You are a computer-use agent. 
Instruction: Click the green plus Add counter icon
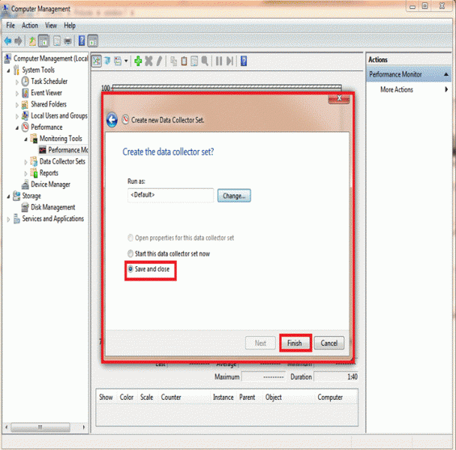pos(138,61)
